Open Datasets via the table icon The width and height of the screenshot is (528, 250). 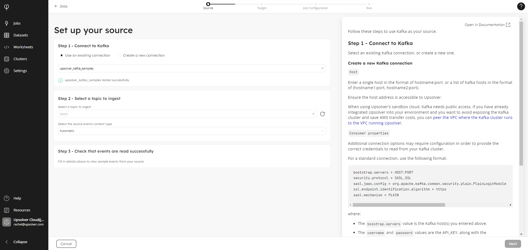tap(7, 35)
